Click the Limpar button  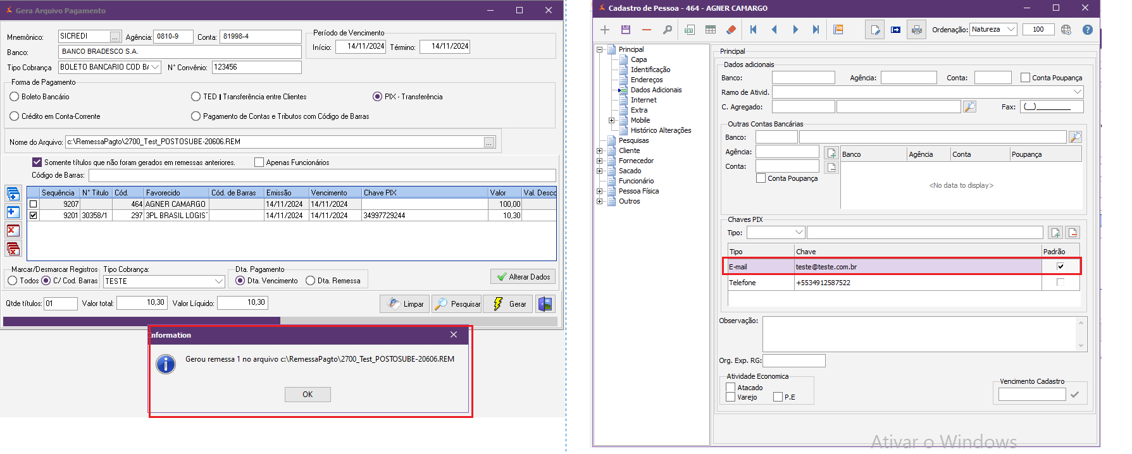pyautogui.click(x=404, y=304)
